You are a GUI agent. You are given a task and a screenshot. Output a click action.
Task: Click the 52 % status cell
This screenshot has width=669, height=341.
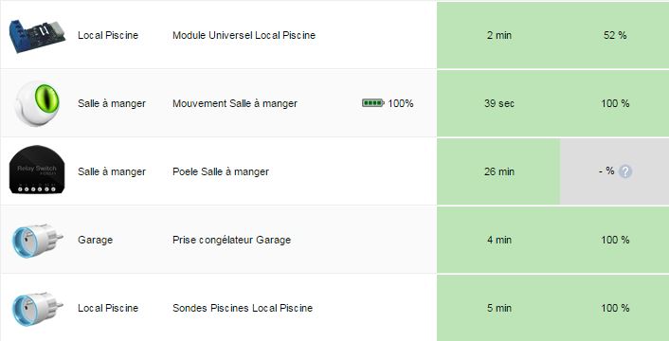tap(615, 35)
